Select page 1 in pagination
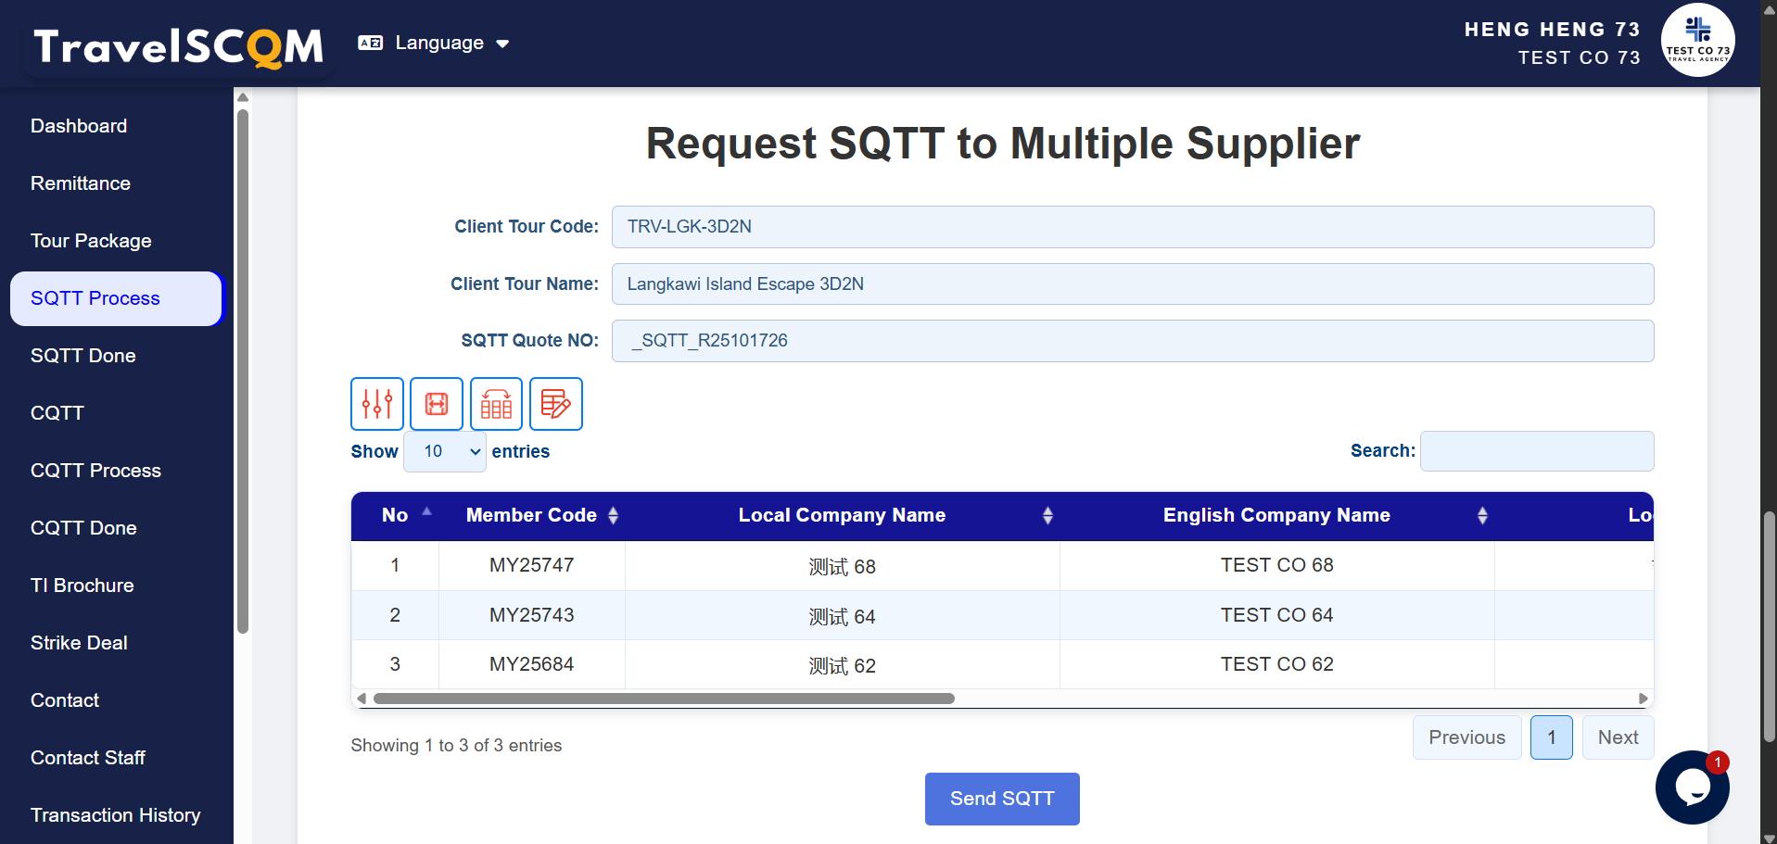 coord(1551,737)
